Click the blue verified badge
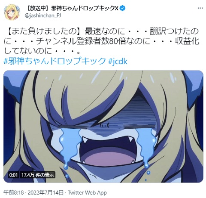This screenshot has width=206, height=198. point(123,8)
